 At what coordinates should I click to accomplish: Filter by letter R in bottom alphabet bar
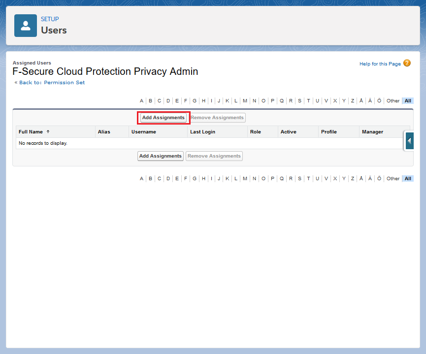291,179
